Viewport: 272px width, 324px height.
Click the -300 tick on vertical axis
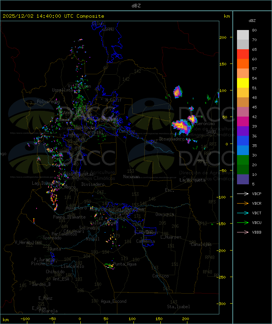(x=222, y=304)
